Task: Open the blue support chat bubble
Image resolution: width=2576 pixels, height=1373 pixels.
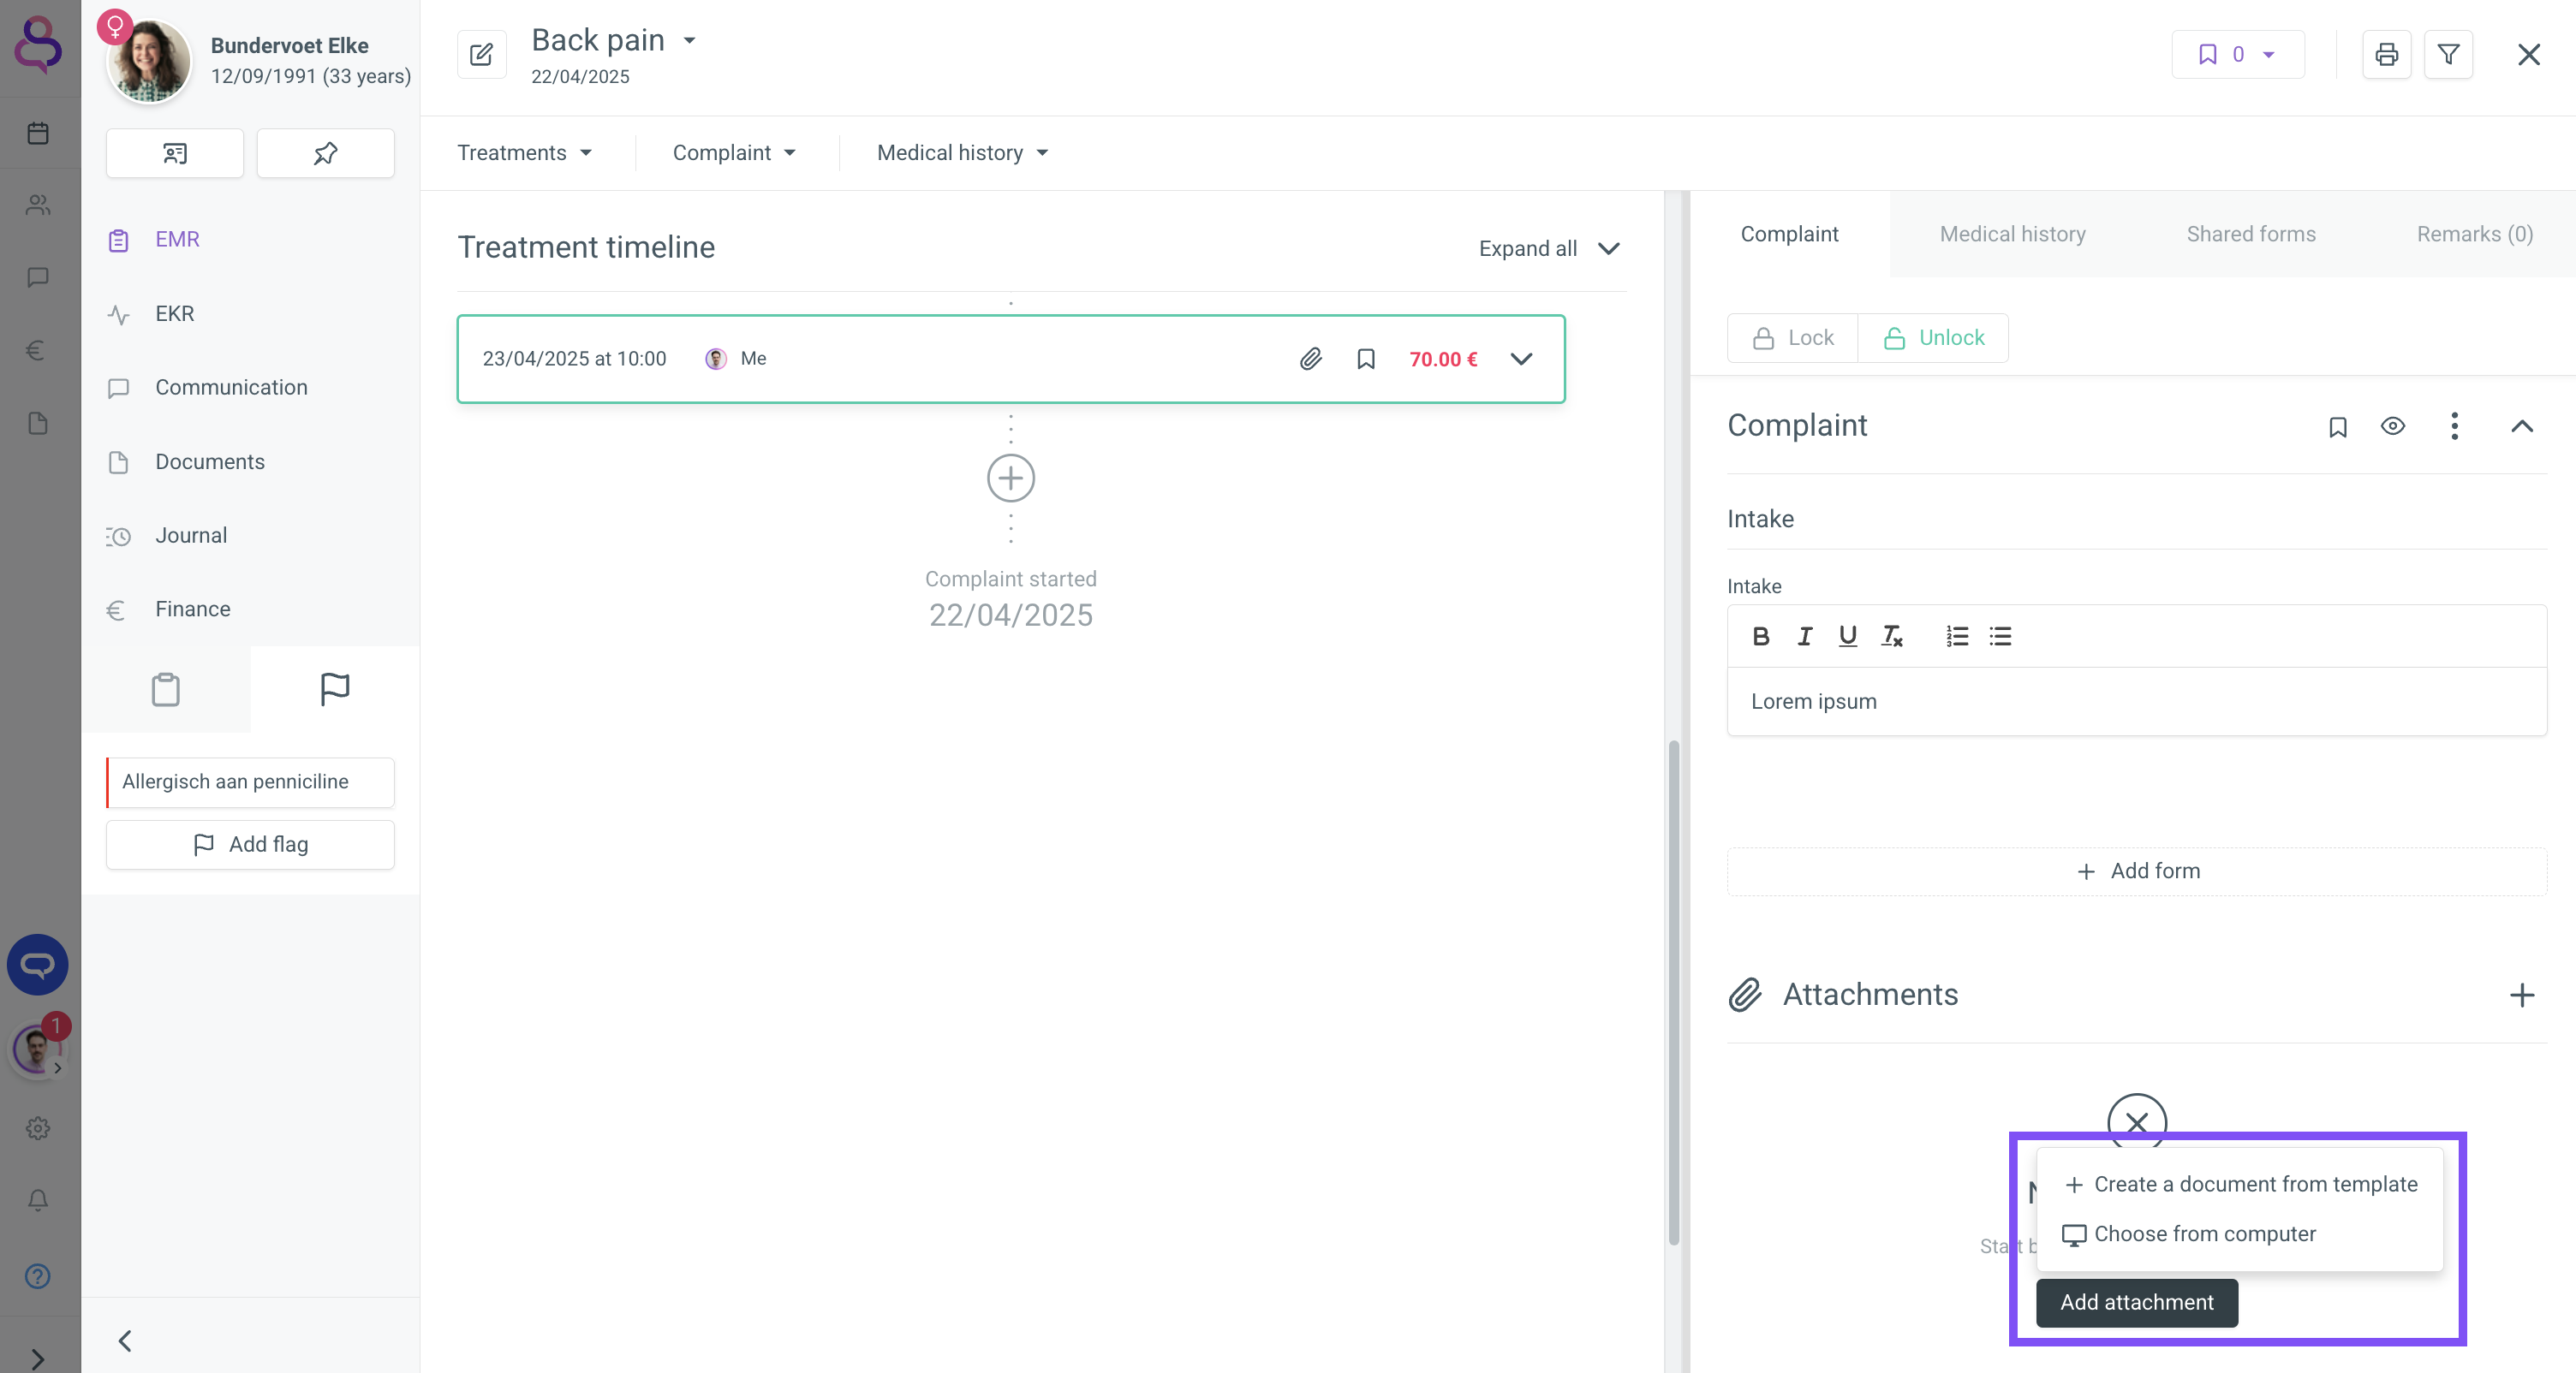Action: (38, 965)
